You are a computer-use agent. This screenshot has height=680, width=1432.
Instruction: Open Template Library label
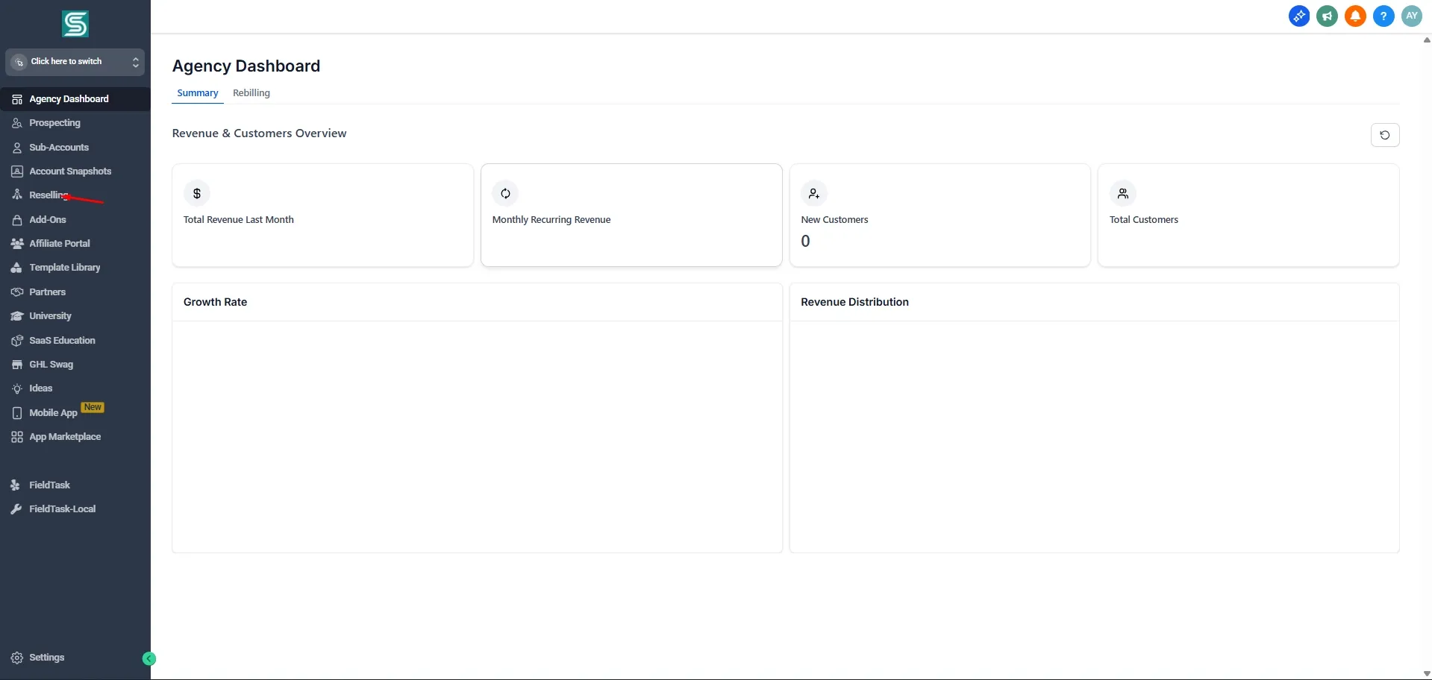[x=65, y=268]
